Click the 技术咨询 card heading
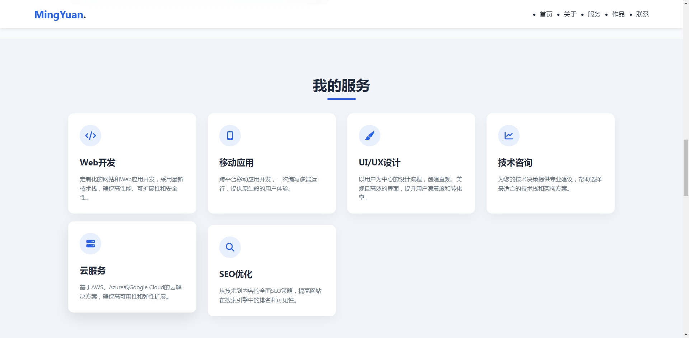This screenshot has height=338, width=689. point(515,163)
